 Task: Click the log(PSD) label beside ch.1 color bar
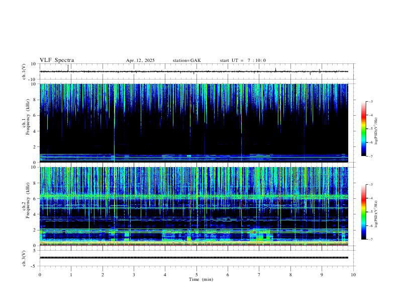(376, 131)
